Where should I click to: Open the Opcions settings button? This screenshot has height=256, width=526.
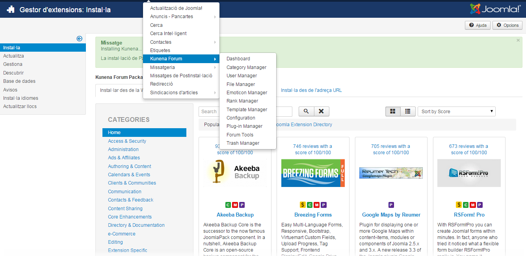tap(507, 25)
